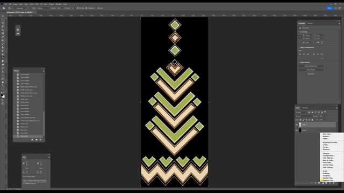The height and width of the screenshot is (193, 344).
Task: Choose Solid Color from adjustment menu
Action: [327, 134]
